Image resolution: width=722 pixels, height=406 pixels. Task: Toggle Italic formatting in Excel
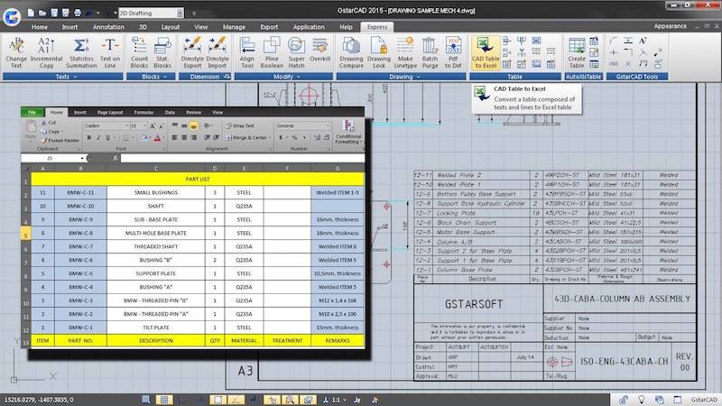97,138
